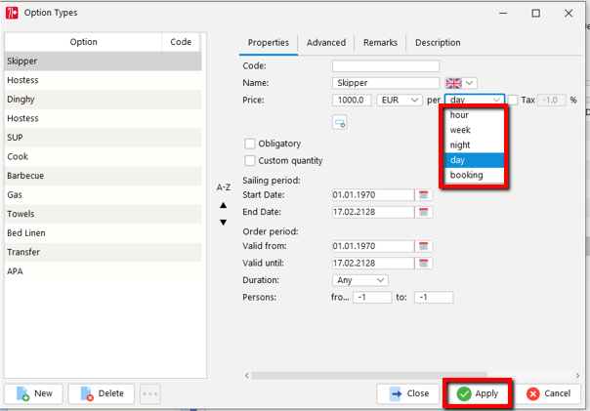This screenshot has width=590, height=411.
Task: Click the Persons to field
Action: click(x=434, y=298)
